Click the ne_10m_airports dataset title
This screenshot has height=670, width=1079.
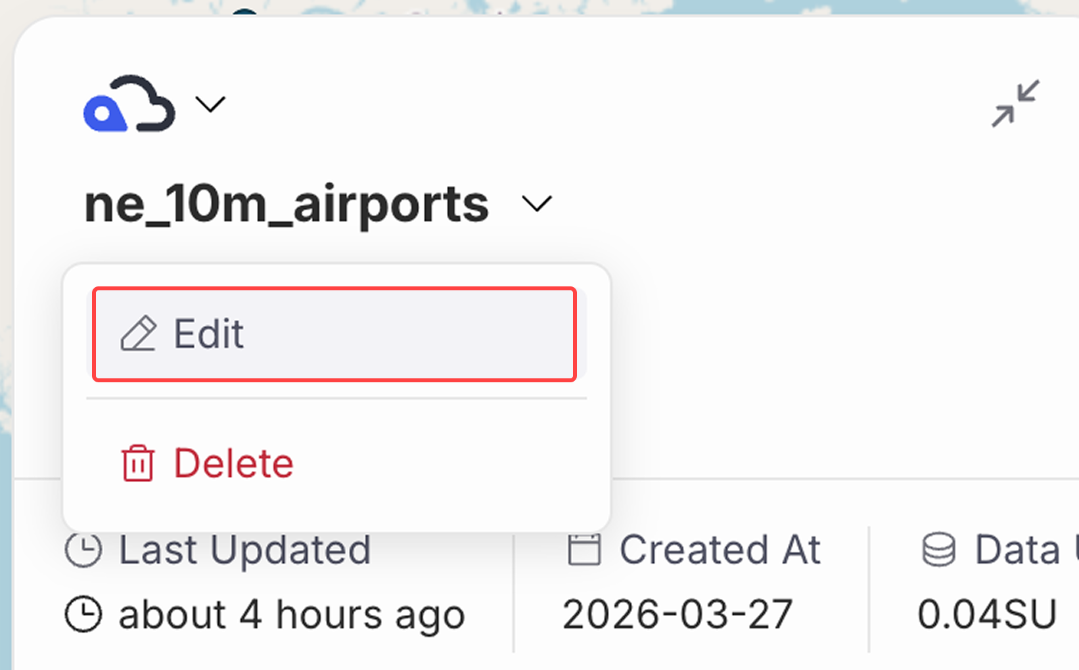click(287, 204)
